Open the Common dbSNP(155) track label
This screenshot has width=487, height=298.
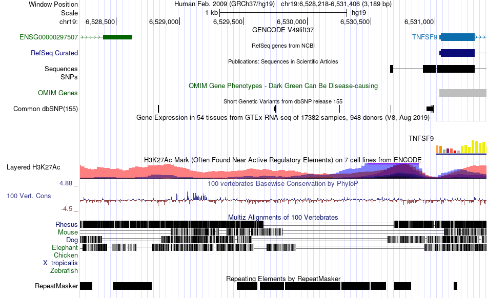(46, 109)
